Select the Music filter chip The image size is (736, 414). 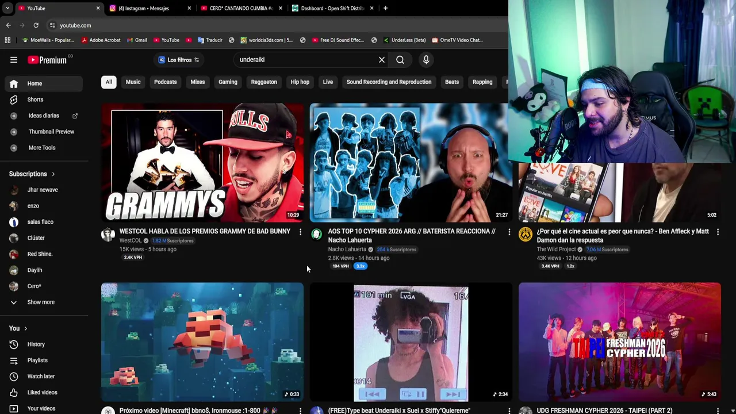tap(133, 82)
